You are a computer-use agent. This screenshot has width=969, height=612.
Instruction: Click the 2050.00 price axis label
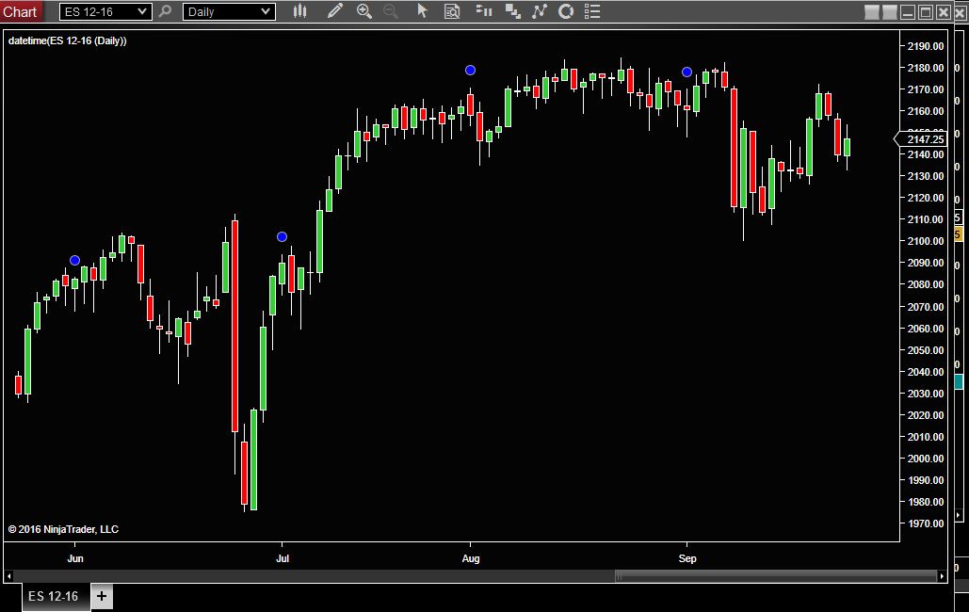pyautogui.click(x=925, y=350)
